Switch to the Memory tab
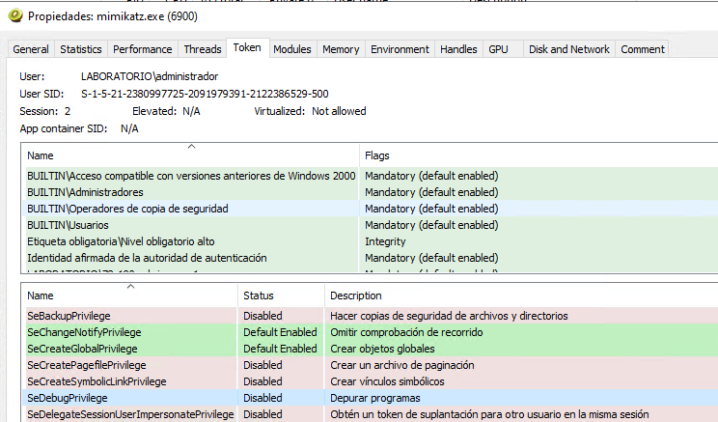The image size is (718, 422). pyautogui.click(x=341, y=49)
